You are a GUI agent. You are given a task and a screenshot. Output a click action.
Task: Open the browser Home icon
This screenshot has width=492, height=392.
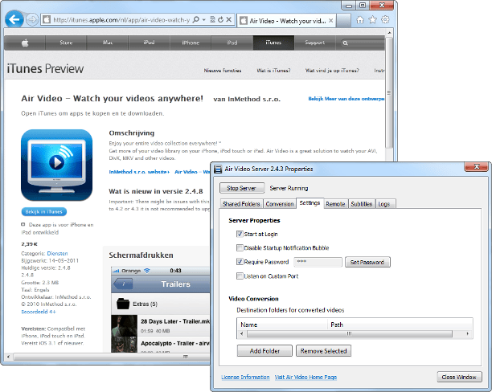[x=360, y=20]
